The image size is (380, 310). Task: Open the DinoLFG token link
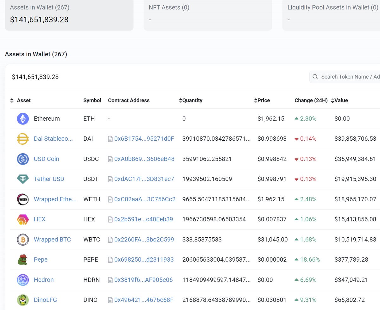point(45,300)
